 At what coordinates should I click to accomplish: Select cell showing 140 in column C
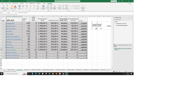pos(26,23)
